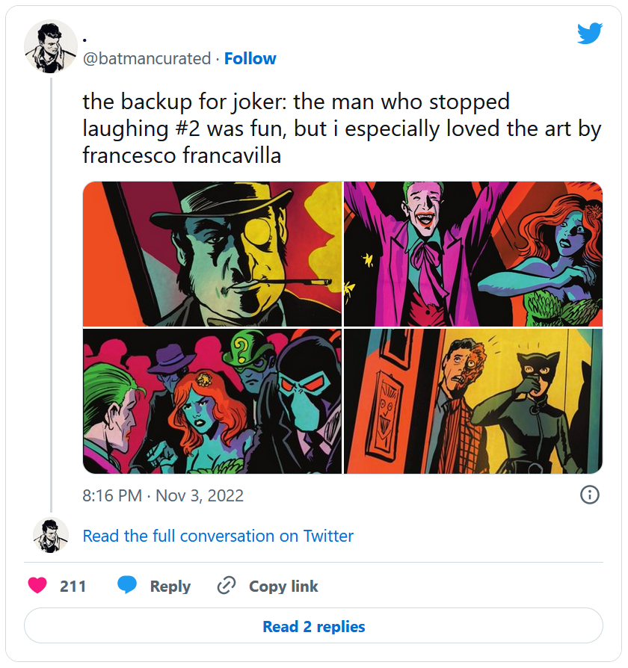Viewport: 628px width, 668px height.
Task: Open the large profile avatar by the handle
Action: point(51,46)
